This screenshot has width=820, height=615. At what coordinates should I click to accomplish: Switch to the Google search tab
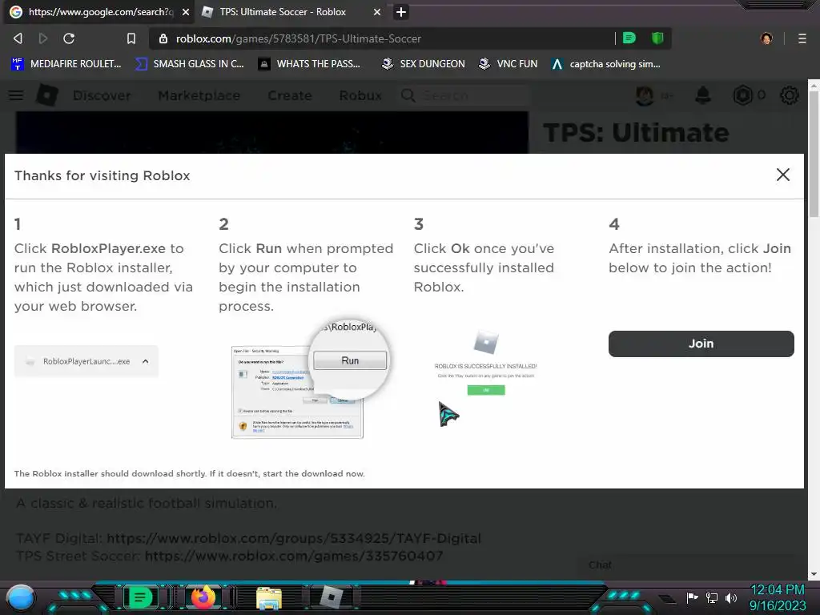coord(99,12)
